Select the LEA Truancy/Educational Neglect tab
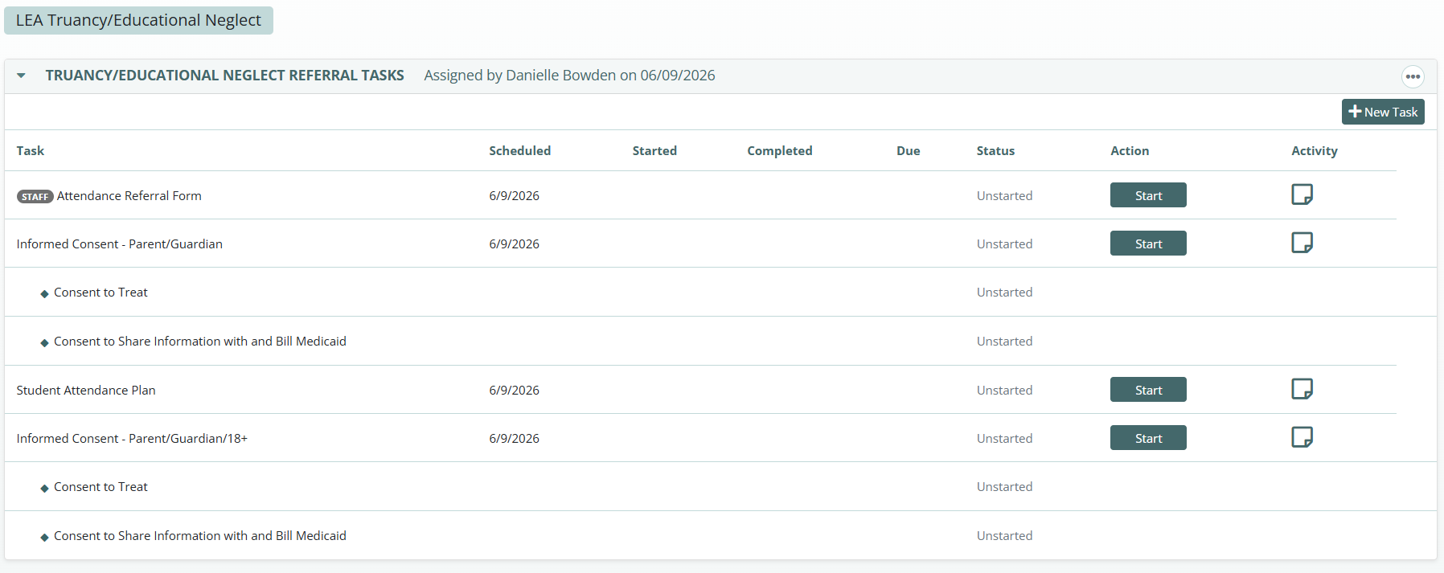This screenshot has height=573, width=1444. point(138,20)
